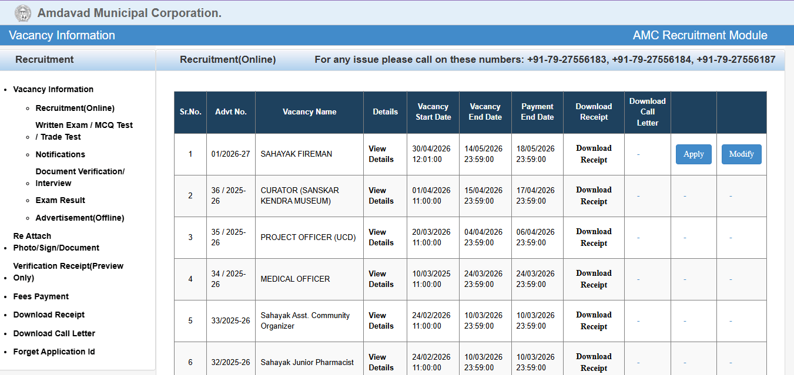The width and height of the screenshot is (794, 375).
Task: Click SAHAYAK FIREMAN vacancy name
Action: (296, 154)
